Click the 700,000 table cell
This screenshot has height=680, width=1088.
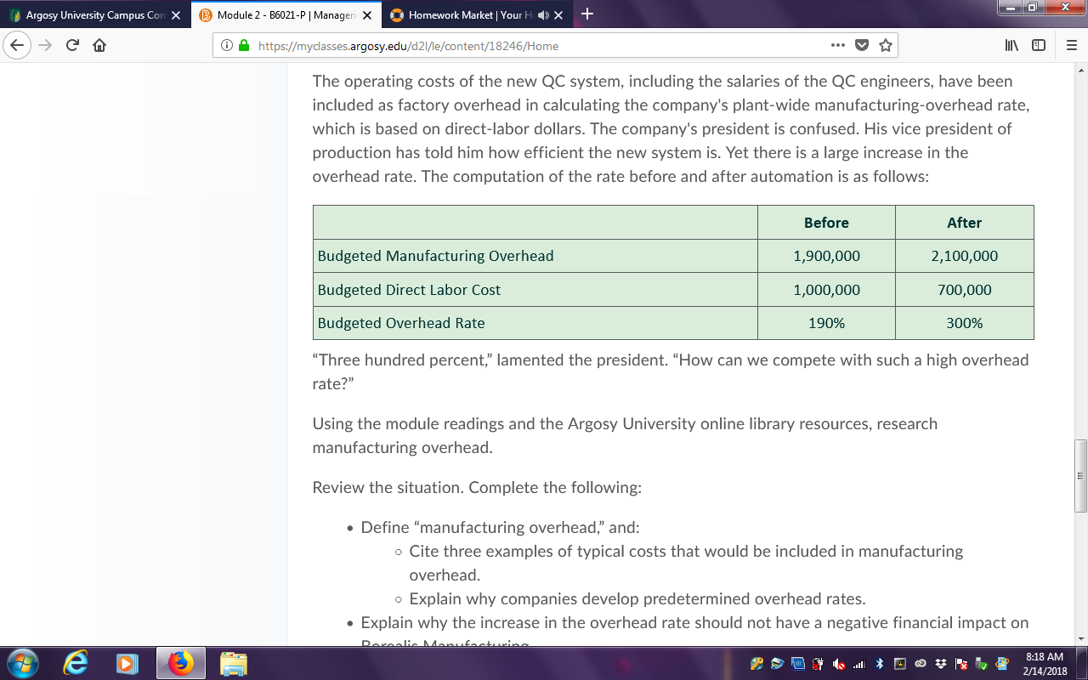(965, 290)
